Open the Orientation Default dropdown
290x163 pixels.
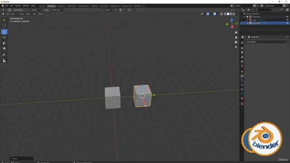click(x=35, y=10)
